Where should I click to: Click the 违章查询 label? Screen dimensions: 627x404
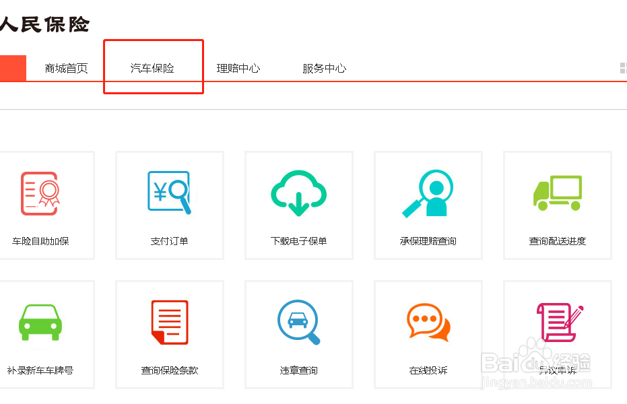(299, 370)
